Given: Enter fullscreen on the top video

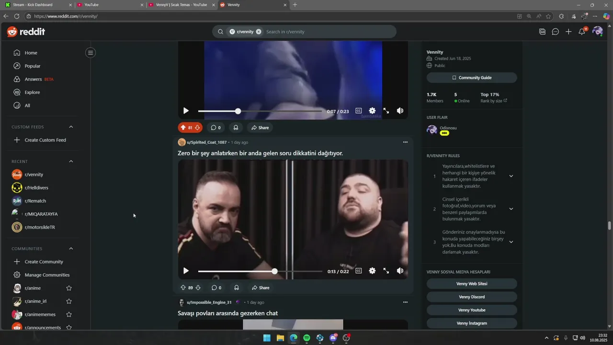Looking at the screenshot, I should point(386,111).
